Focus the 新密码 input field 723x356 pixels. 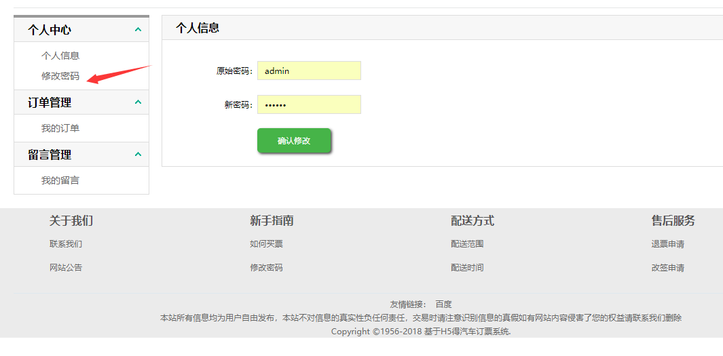pyautogui.click(x=309, y=104)
